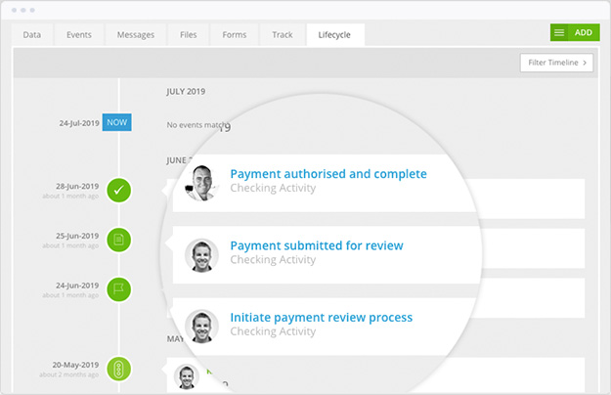
Task: Go to the Files tab
Action: [188, 35]
